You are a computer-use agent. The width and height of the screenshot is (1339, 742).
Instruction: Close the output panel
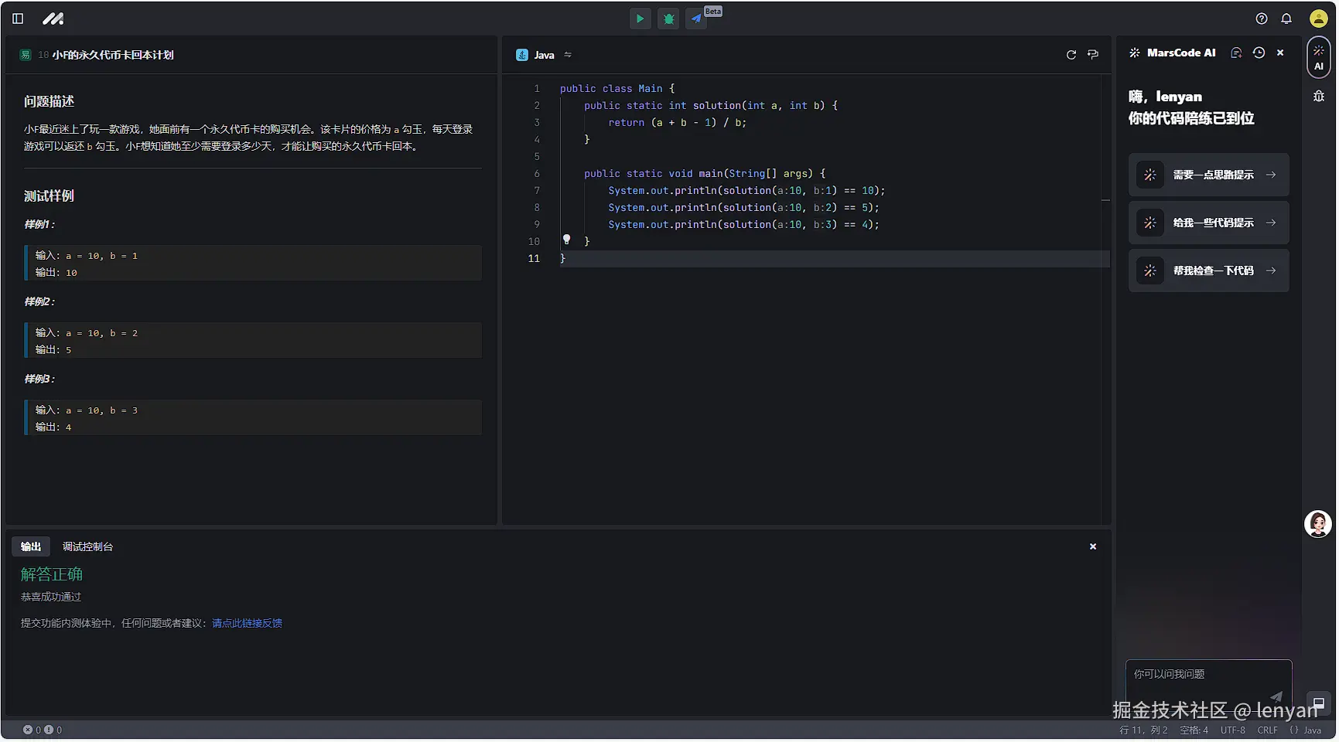(x=1093, y=546)
